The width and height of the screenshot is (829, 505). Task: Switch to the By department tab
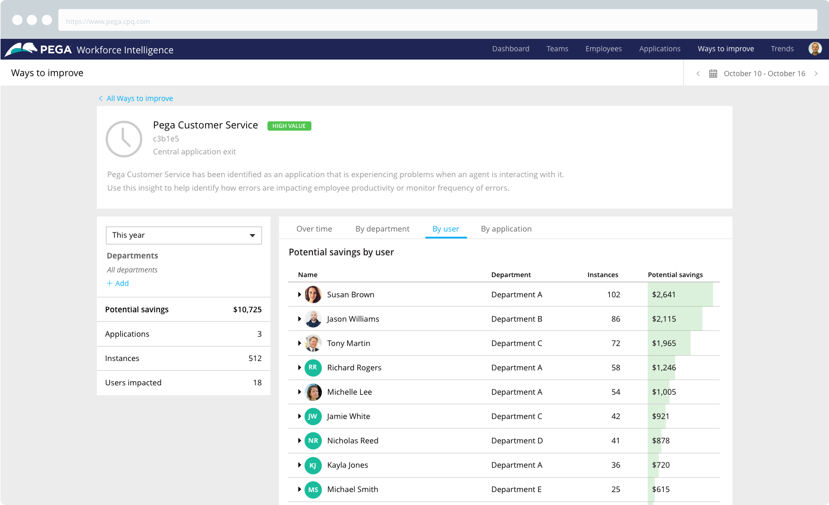[x=382, y=229]
